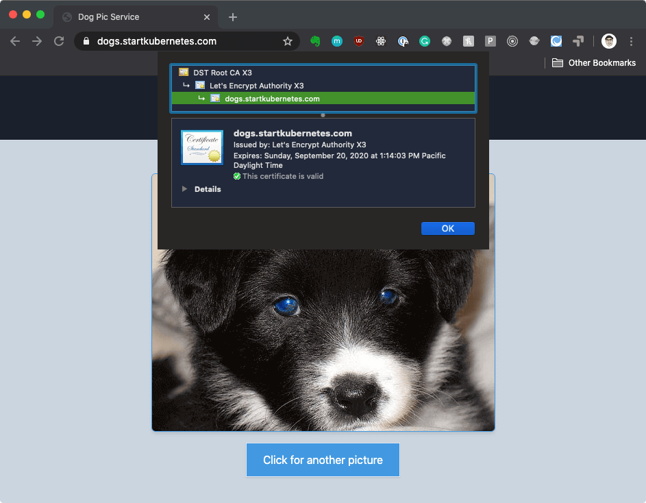Click the 1Password extension icon

point(403,41)
